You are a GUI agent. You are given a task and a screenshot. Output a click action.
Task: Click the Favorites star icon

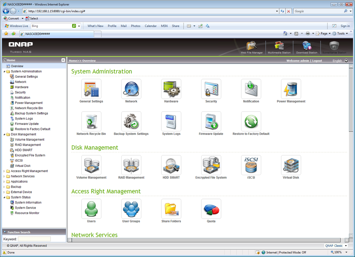pos(6,34)
